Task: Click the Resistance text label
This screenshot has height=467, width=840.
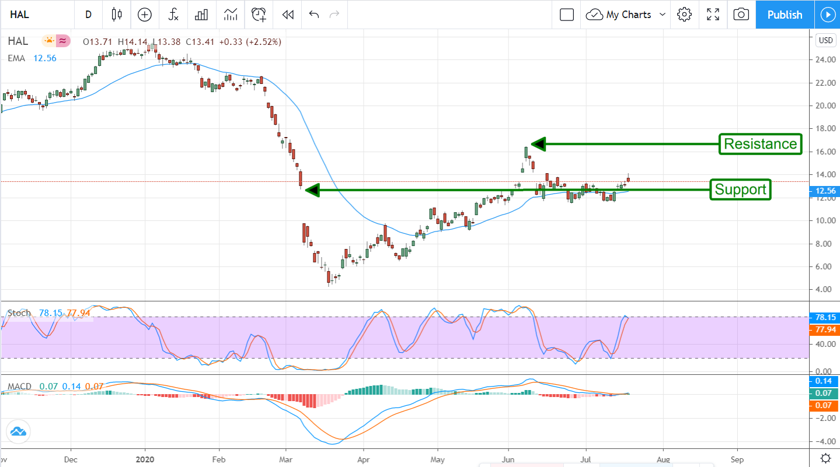Action: click(760, 144)
